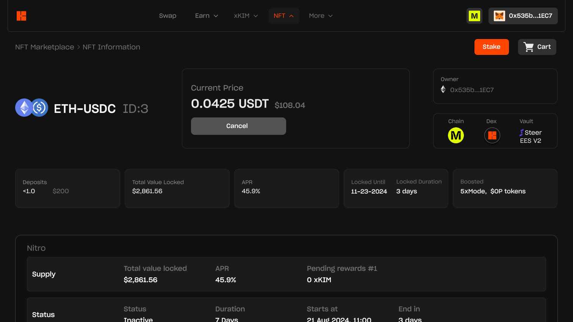Click the shopping cart icon
573x322 pixels.
tap(529, 47)
